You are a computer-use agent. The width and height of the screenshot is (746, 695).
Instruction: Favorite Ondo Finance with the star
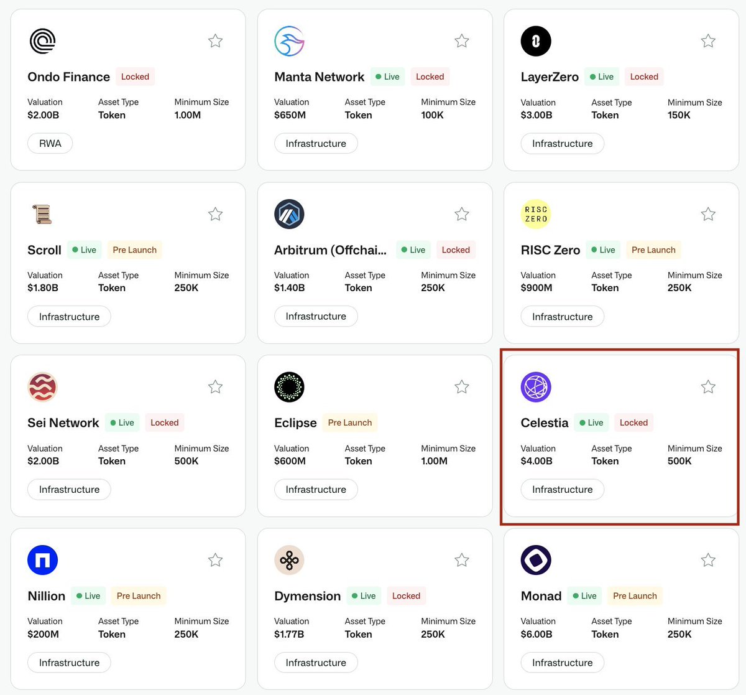coord(215,41)
